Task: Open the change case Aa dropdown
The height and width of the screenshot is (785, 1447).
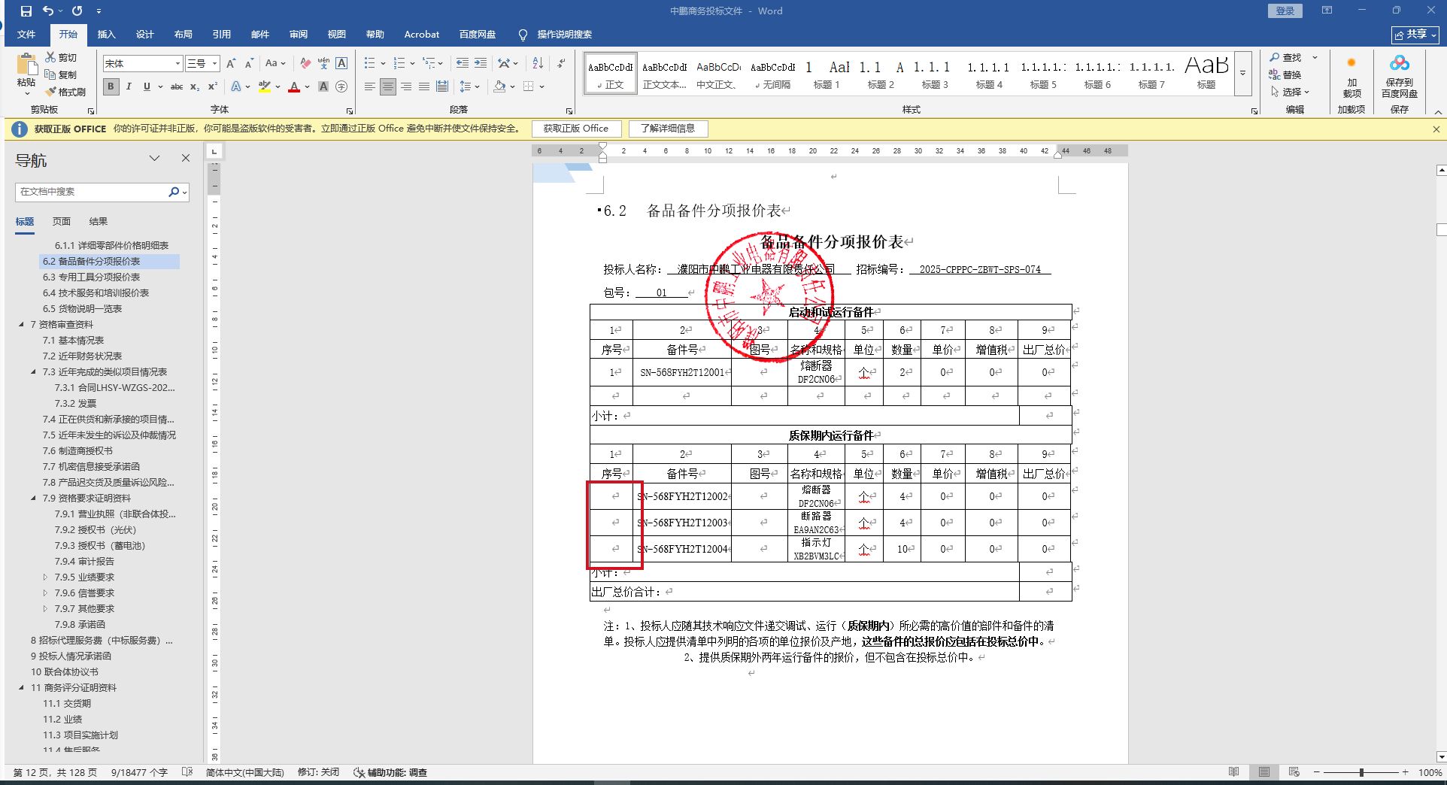Action: (x=276, y=64)
